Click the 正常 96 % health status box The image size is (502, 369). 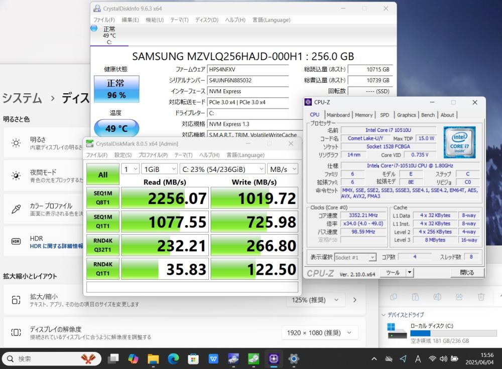(116, 89)
